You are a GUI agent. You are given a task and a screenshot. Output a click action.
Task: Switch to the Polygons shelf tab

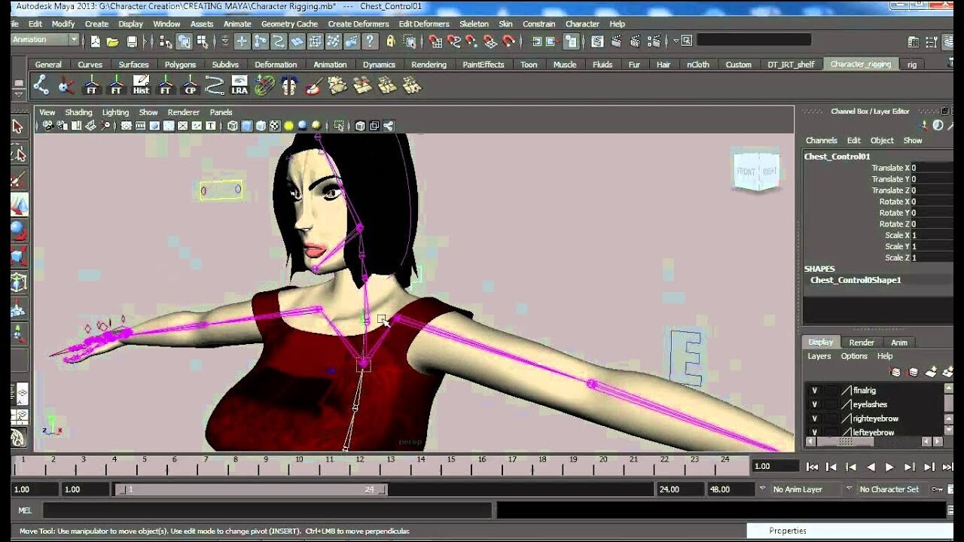click(180, 65)
